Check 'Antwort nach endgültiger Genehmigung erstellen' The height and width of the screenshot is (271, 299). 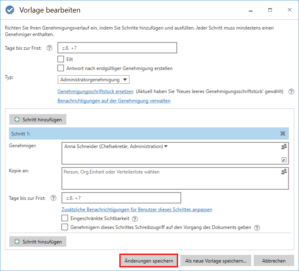pyautogui.click(x=61, y=68)
